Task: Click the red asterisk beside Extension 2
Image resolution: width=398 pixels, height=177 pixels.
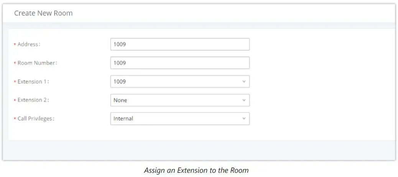Action: (15, 101)
